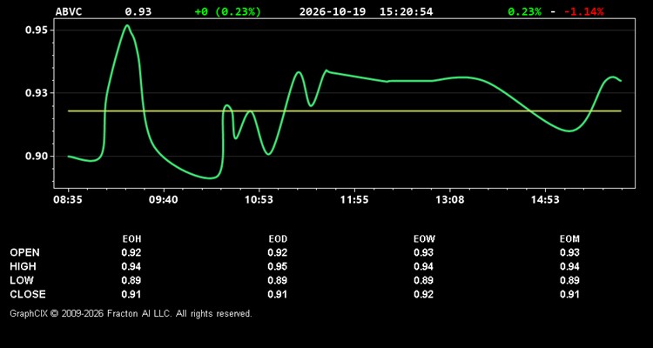Click the EOW OPEN value 0.93

(x=423, y=252)
